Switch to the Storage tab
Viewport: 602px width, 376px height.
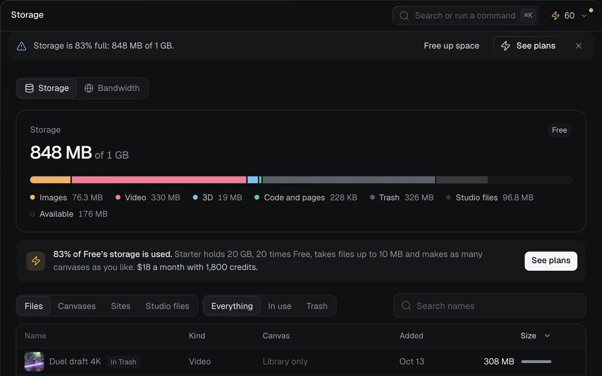coord(47,88)
